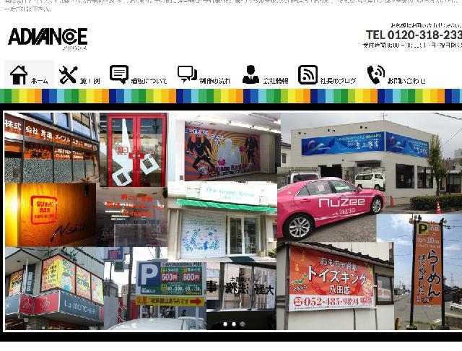Click the businessman silhouette icon for 会社情報
The width and height of the screenshot is (462, 351).
[250, 74]
